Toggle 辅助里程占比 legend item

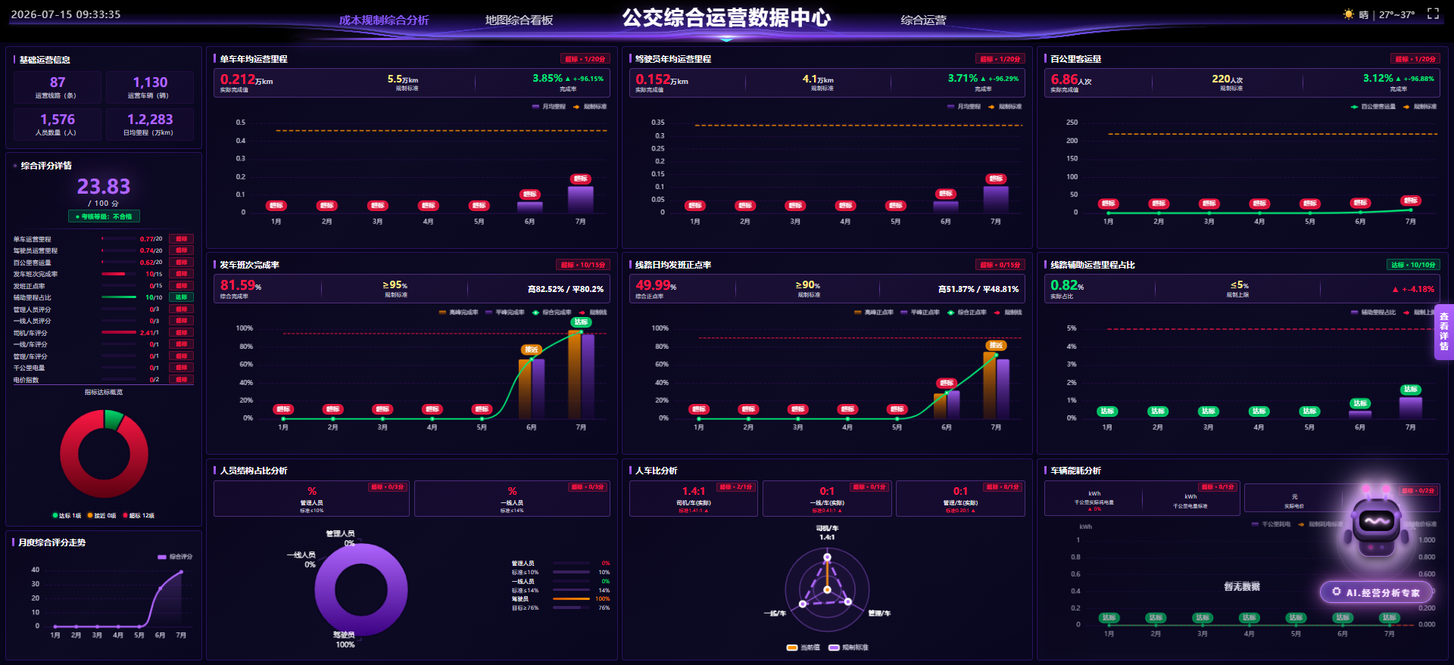(1373, 312)
